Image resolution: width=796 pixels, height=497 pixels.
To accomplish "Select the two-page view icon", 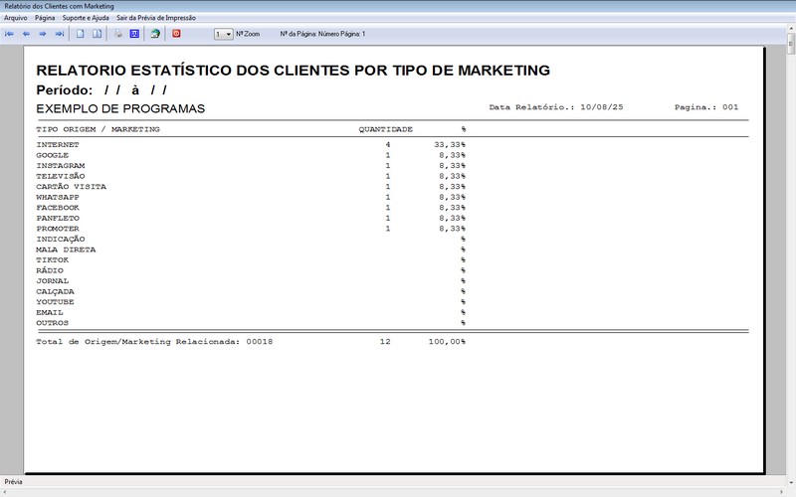I will (97, 34).
